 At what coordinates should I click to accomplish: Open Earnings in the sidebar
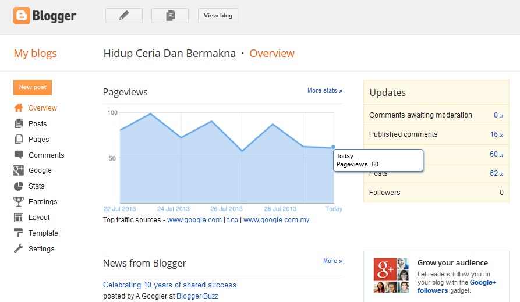tap(43, 202)
